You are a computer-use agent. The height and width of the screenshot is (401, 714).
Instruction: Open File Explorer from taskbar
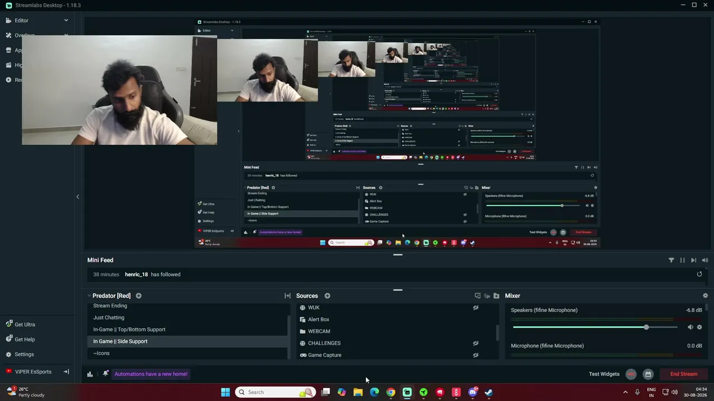click(x=358, y=392)
